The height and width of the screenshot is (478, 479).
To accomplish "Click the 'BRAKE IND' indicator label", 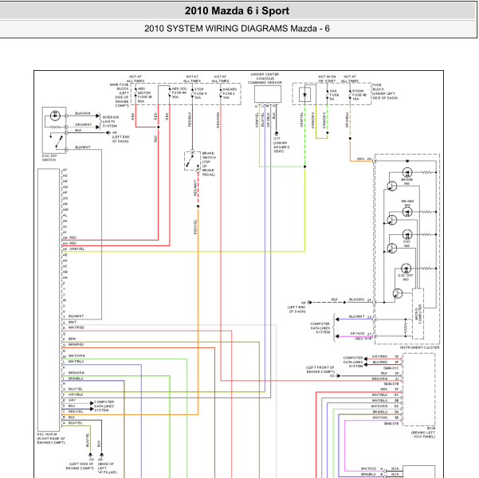I will pos(407,182).
